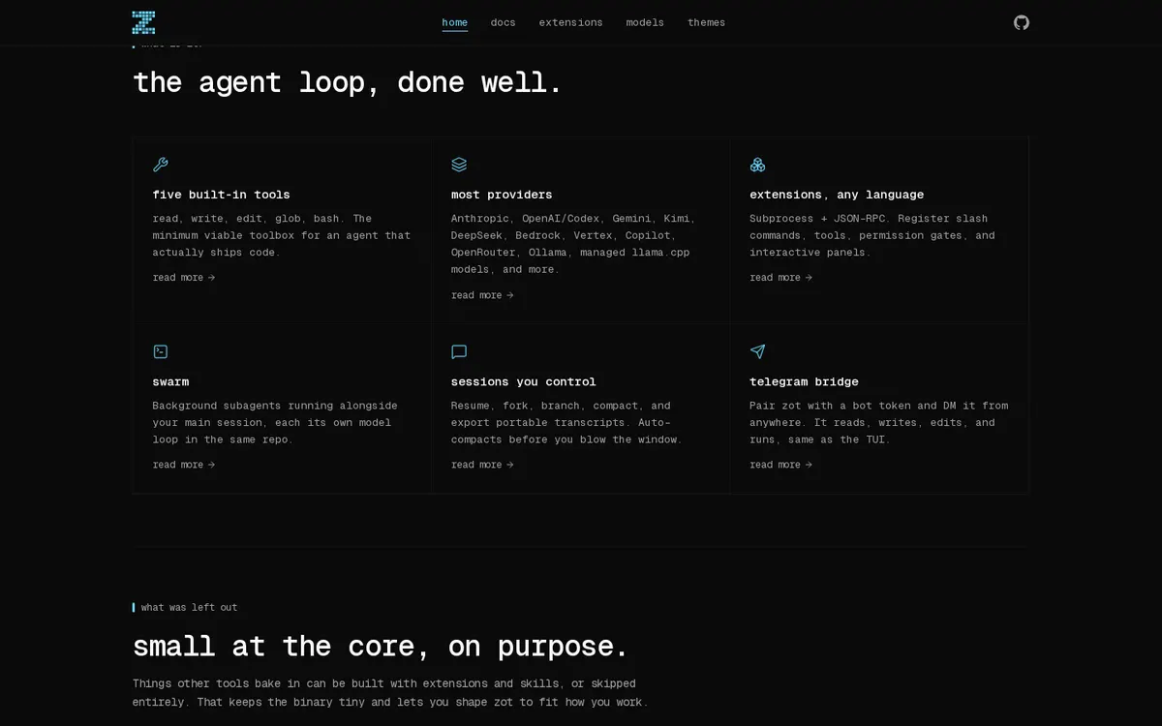Click the 'swarm' card title
This screenshot has height=726, width=1162.
pyautogui.click(x=170, y=381)
